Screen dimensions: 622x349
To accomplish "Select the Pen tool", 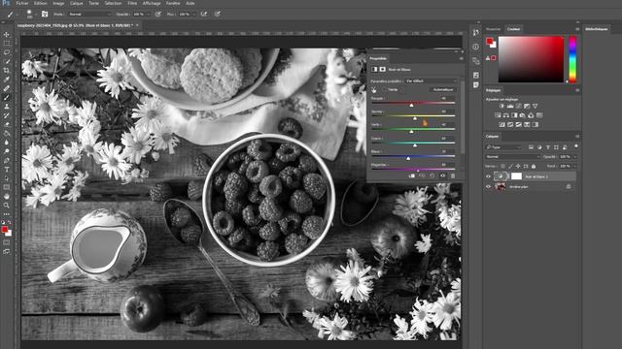I will click(7, 160).
